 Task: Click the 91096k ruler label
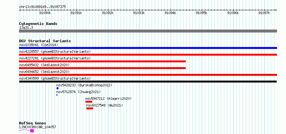pos(233,13)
